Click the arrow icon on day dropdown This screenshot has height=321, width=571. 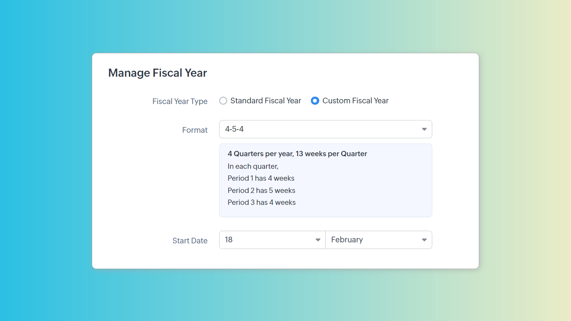tap(318, 240)
